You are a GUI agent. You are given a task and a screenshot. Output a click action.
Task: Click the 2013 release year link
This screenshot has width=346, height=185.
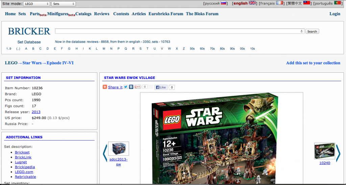(36, 112)
